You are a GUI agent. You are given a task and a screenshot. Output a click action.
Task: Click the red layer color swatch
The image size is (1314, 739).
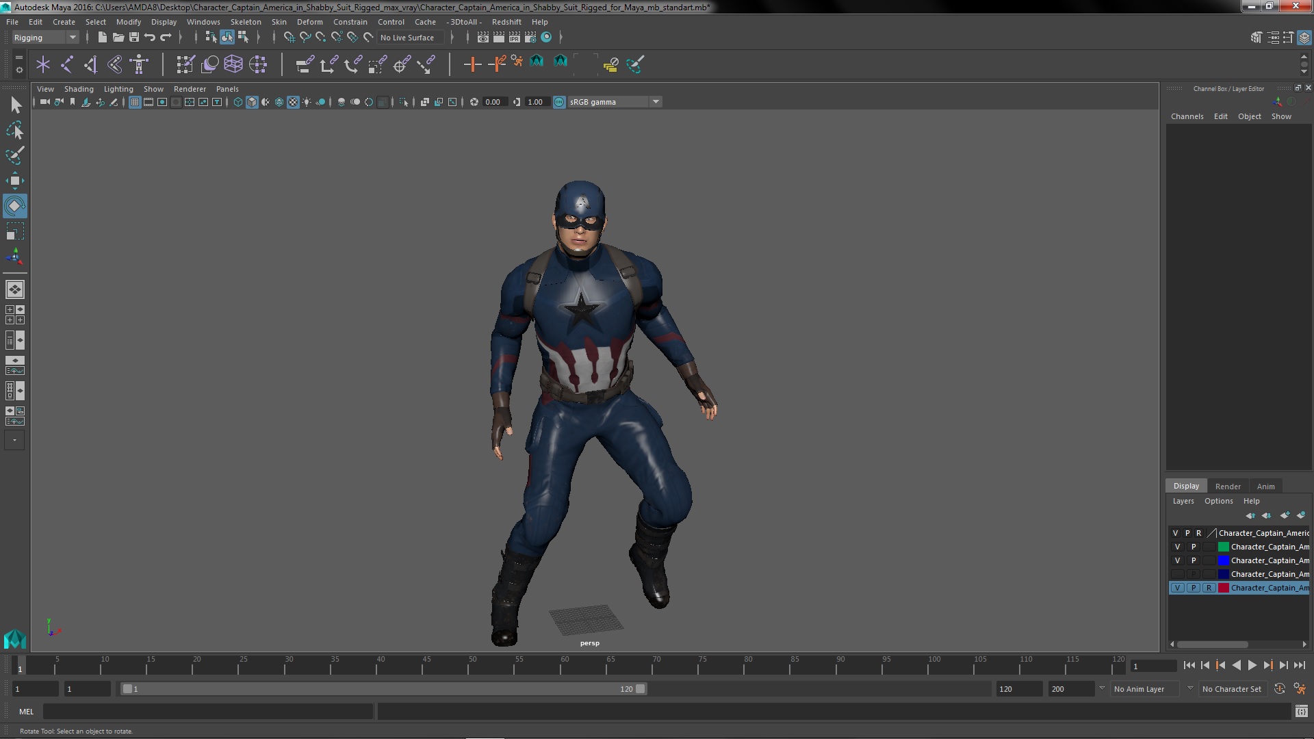[x=1223, y=588]
